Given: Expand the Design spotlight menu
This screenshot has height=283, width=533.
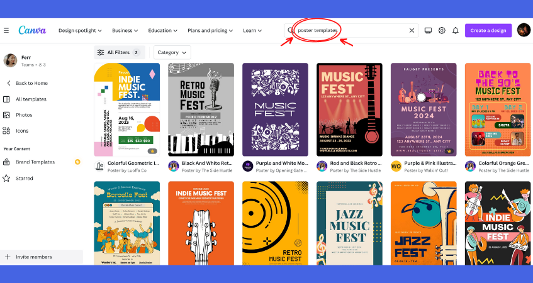Looking at the screenshot, I should [x=80, y=30].
